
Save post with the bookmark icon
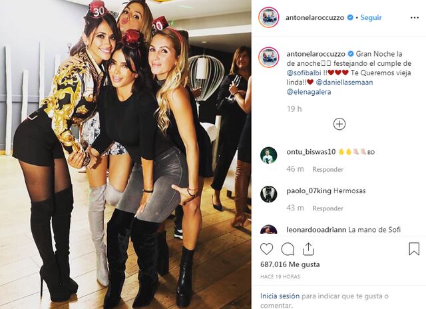pos(414,248)
